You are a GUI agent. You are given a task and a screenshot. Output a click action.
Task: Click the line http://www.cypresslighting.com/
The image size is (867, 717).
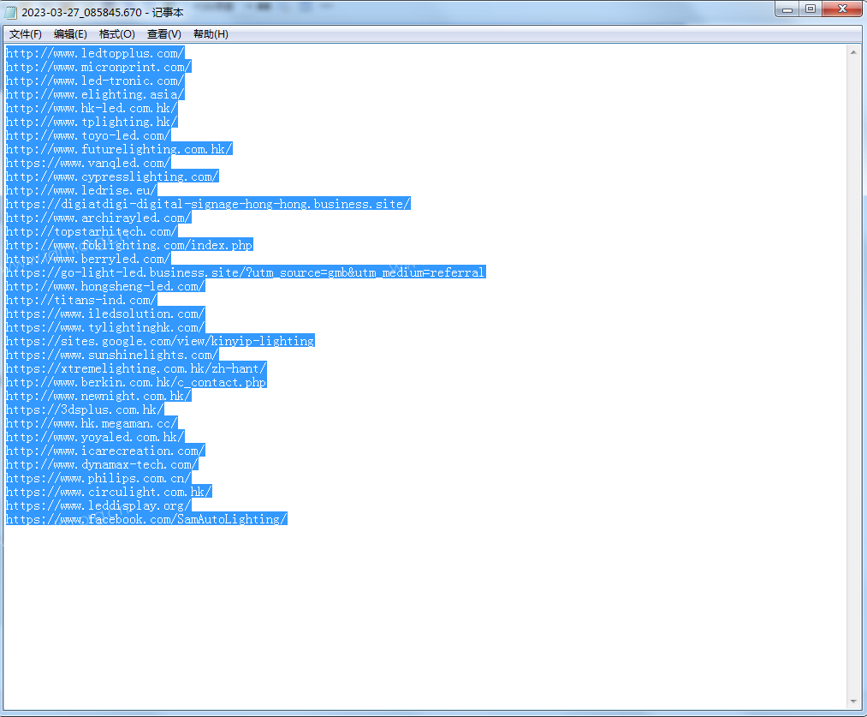pyautogui.click(x=112, y=176)
